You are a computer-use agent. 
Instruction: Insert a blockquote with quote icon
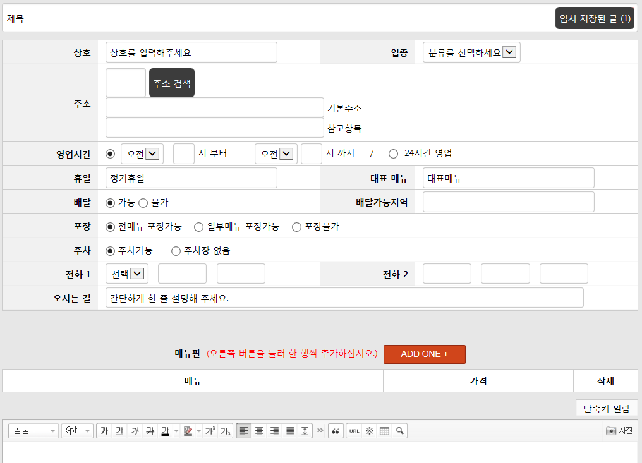pyautogui.click(x=336, y=431)
